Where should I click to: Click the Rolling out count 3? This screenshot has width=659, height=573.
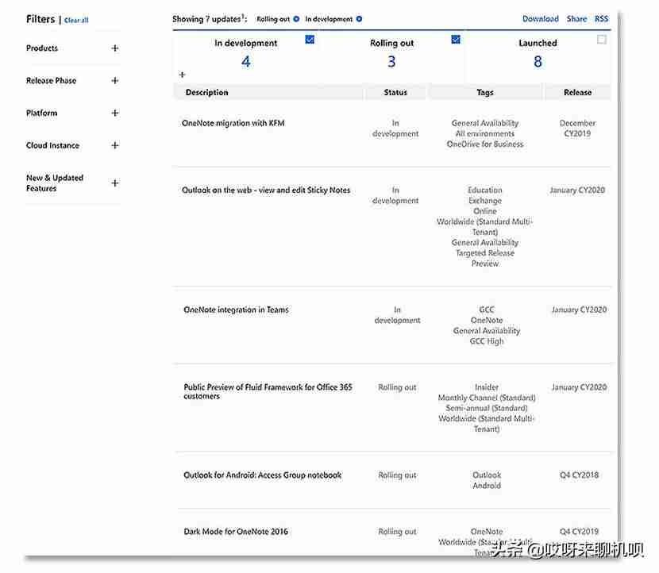tap(391, 62)
